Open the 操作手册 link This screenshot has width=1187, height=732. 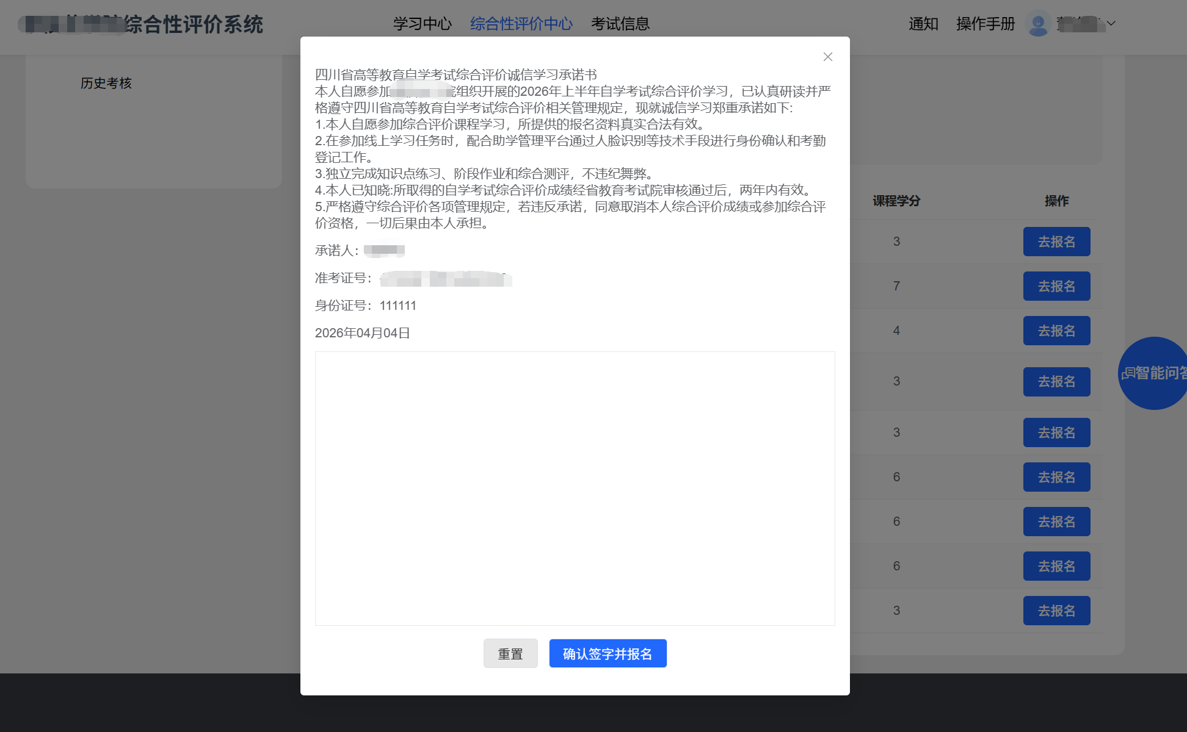click(x=985, y=24)
